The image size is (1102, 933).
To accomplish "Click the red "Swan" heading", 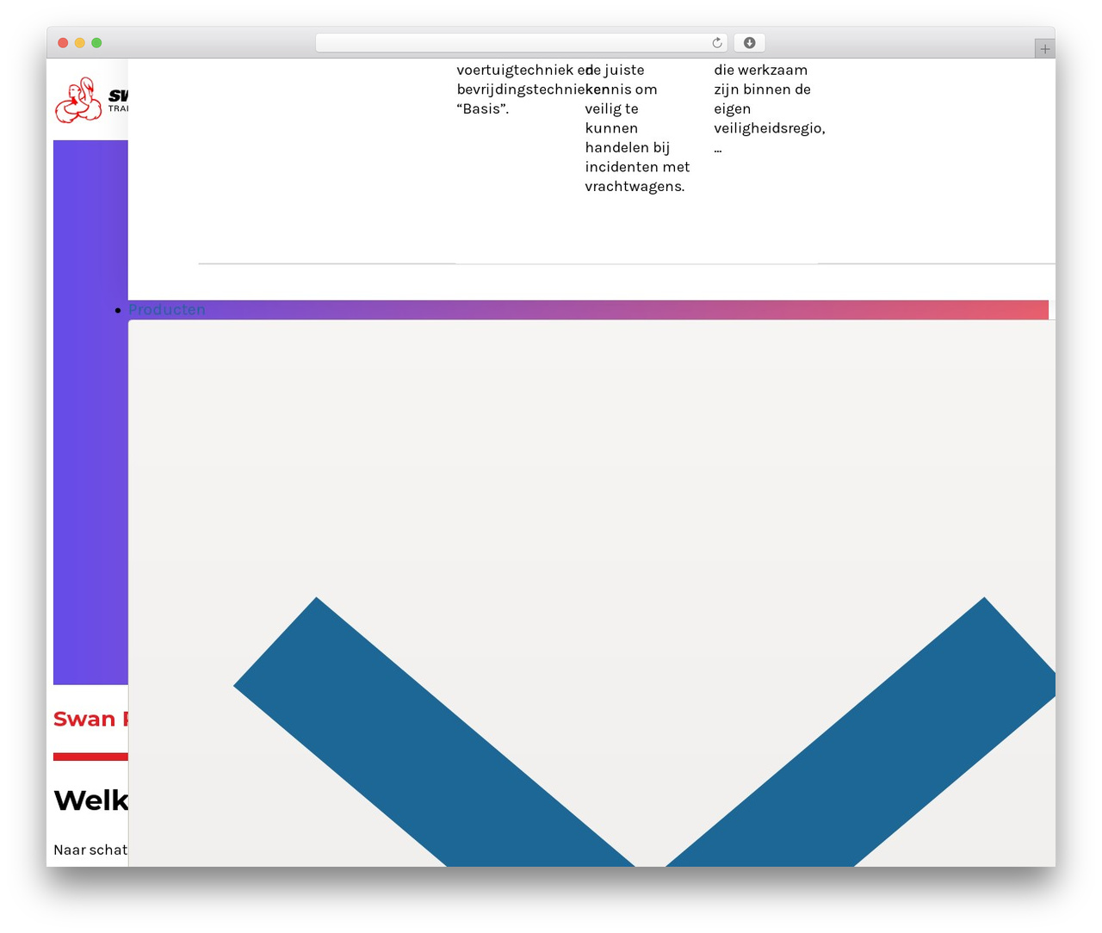I will (90, 720).
